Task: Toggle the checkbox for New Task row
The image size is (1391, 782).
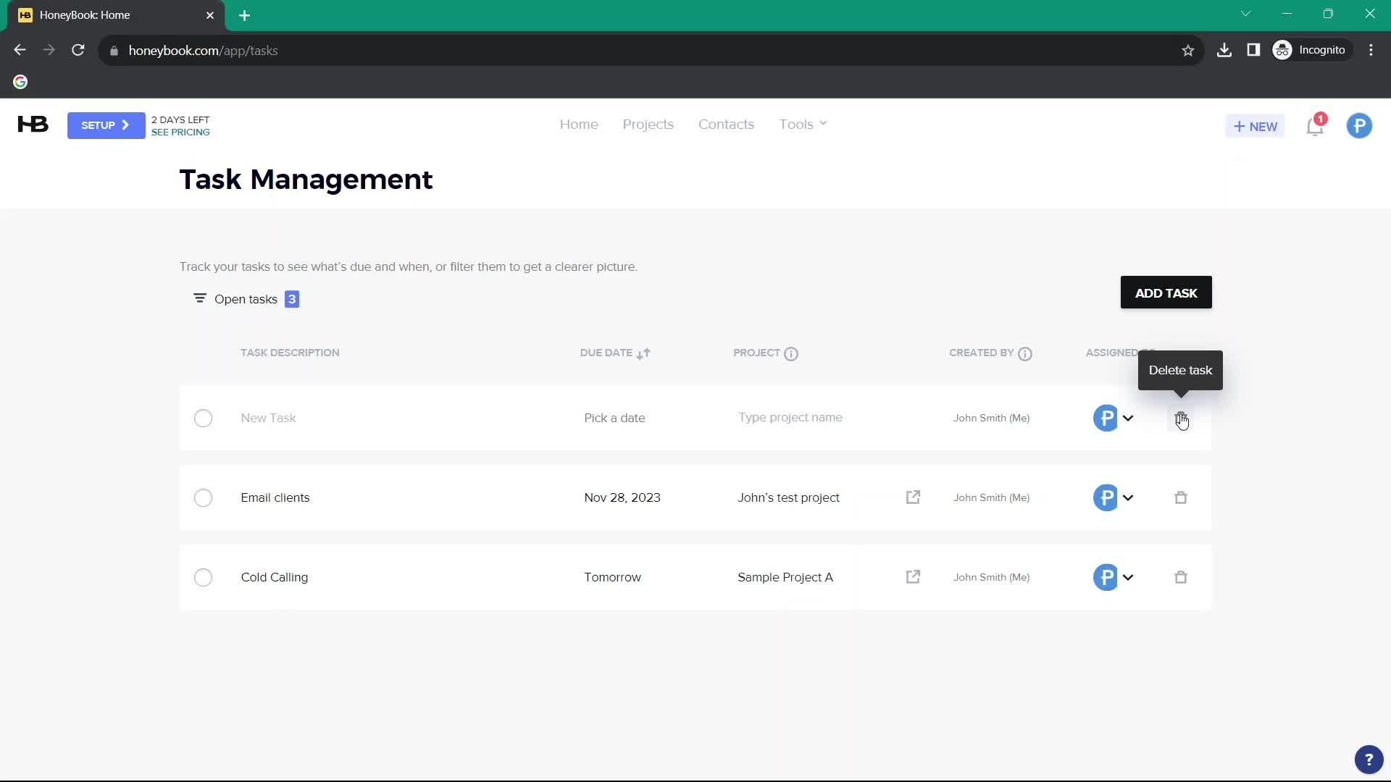Action: tap(204, 417)
